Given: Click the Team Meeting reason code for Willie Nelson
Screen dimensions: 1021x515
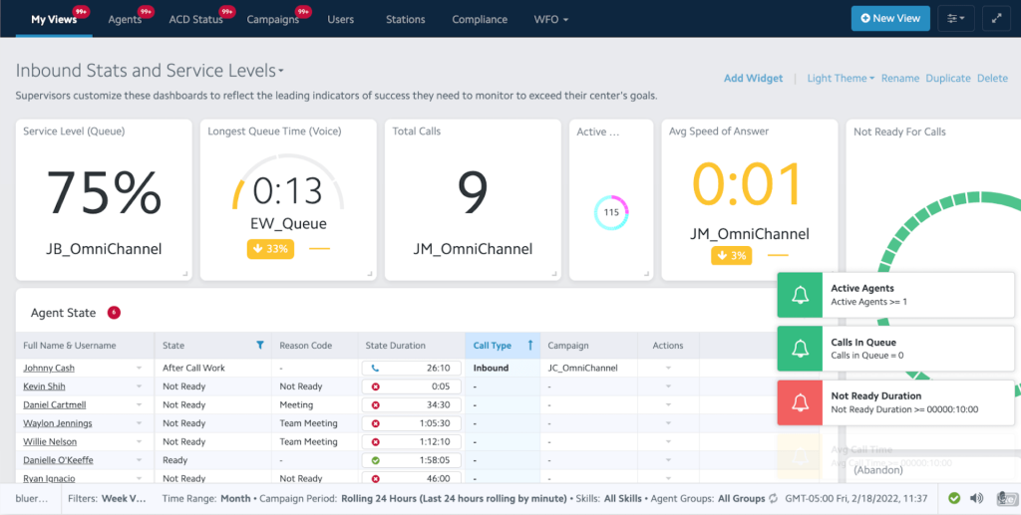Looking at the screenshot, I should click(x=309, y=441).
